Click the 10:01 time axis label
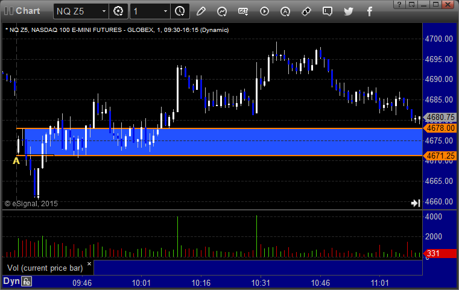 [141, 283]
